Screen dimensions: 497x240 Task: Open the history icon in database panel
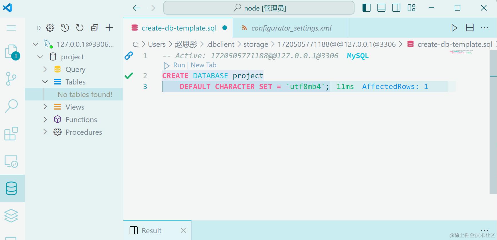65,28
